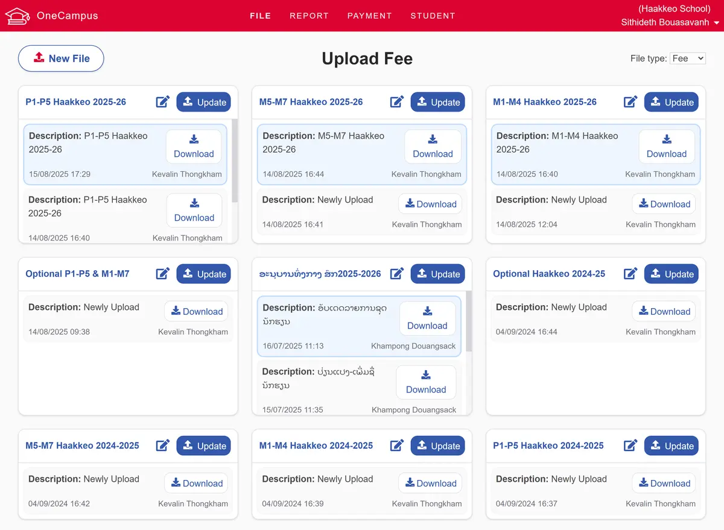724x530 pixels.
Task: Edit the M1-M4 Haakkeo 2024-2025 entry
Action: [396, 446]
